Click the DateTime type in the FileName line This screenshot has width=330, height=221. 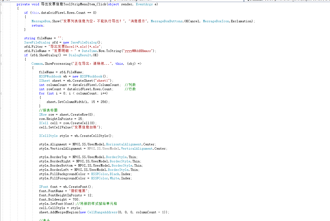(89, 51)
